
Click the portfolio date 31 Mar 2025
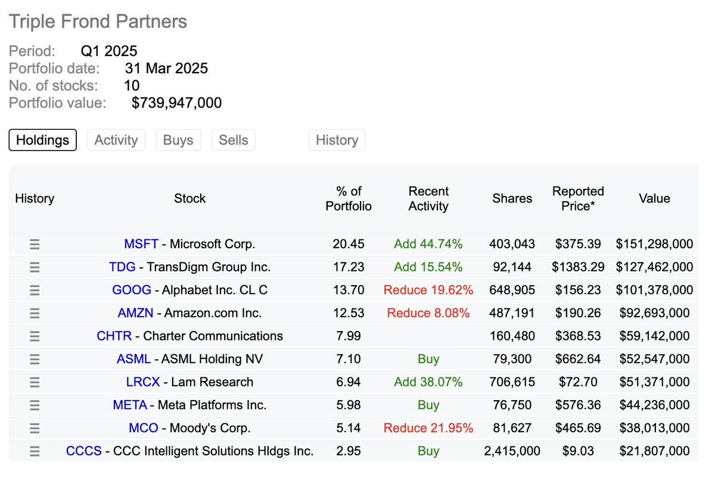[x=166, y=68]
